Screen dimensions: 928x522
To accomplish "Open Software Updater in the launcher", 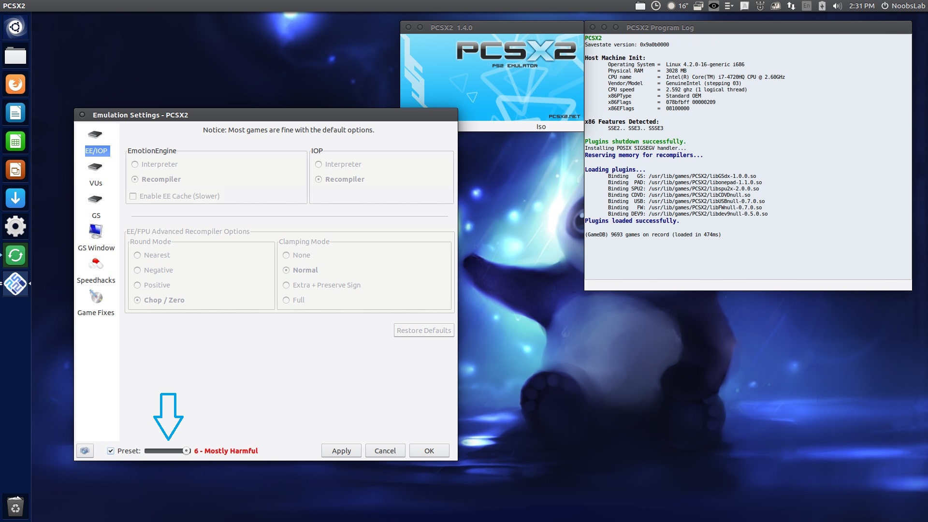I will [x=15, y=255].
